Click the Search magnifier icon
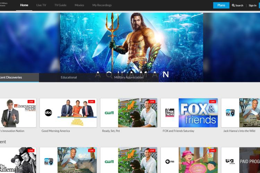260x173 pixels. (x=233, y=5)
